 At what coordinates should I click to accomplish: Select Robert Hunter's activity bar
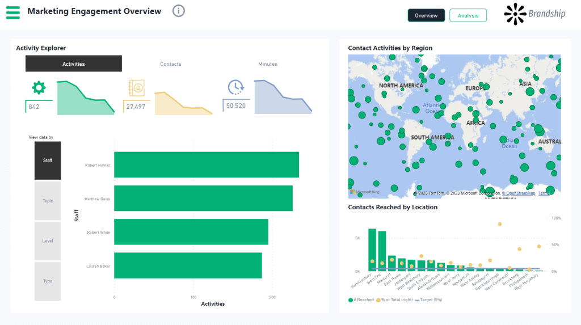coord(207,165)
